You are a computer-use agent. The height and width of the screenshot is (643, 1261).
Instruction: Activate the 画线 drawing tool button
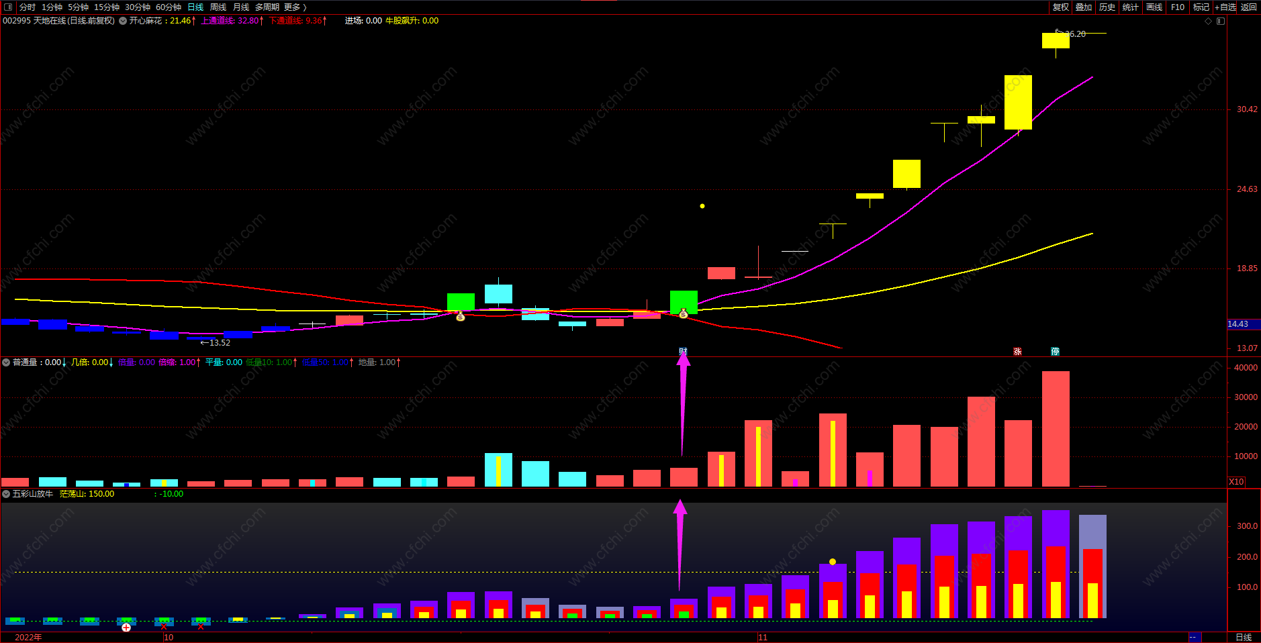1154,7
